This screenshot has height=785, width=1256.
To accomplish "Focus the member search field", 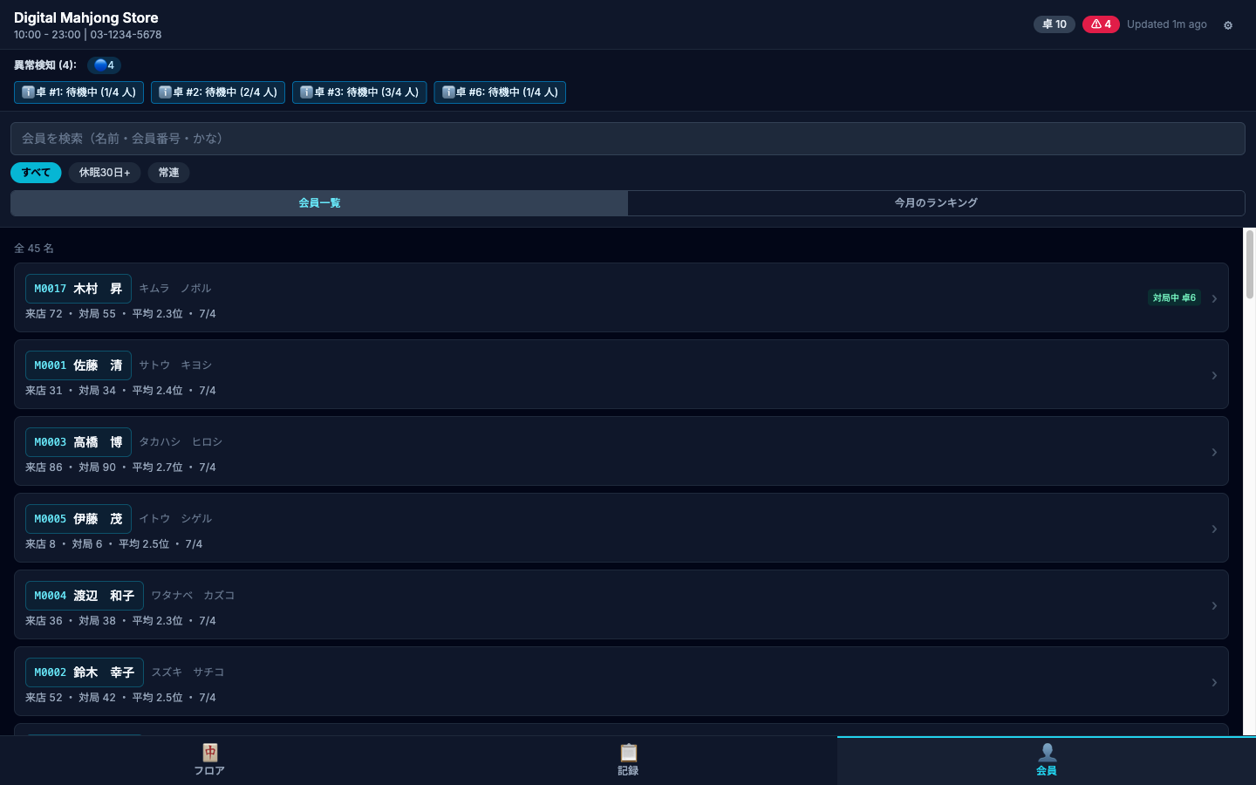I will pyautogui.click(x=628, y=139).
